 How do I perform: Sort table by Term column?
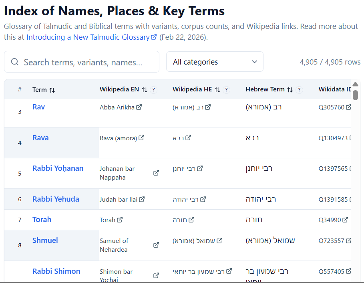click(52, 90)
